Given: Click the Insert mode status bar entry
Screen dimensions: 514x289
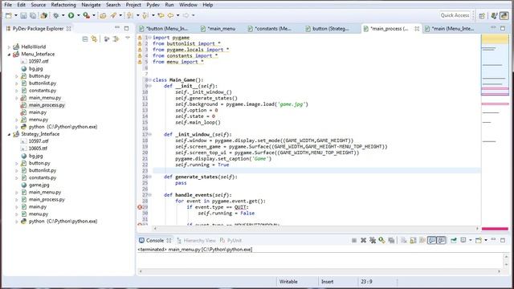Looking at the screenshot, I should pos(328,282).
